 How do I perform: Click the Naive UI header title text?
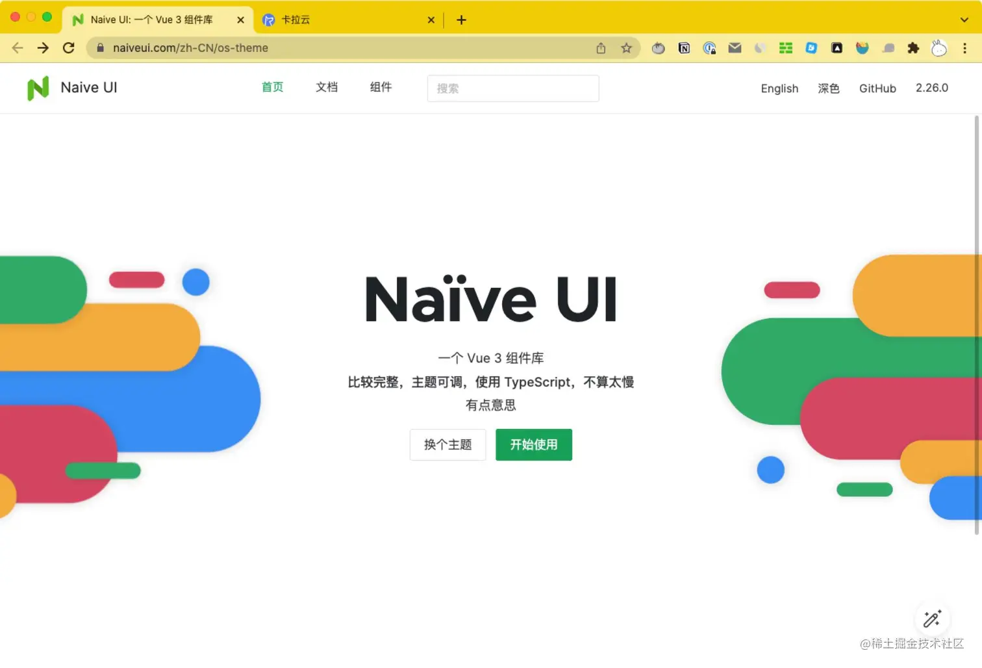point(89,88)
